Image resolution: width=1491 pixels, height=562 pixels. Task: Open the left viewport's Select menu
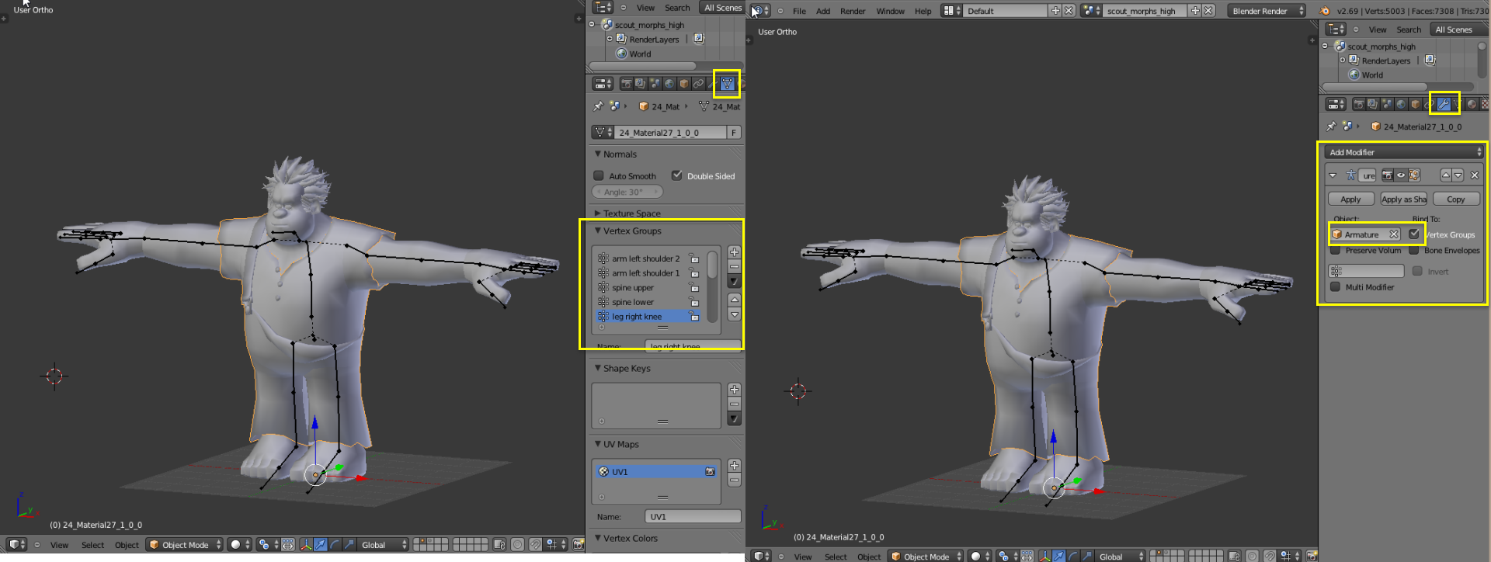point(92,545)
